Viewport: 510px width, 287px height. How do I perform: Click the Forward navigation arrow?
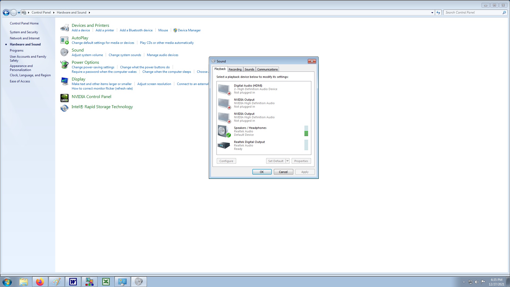(x=14, y=12)
